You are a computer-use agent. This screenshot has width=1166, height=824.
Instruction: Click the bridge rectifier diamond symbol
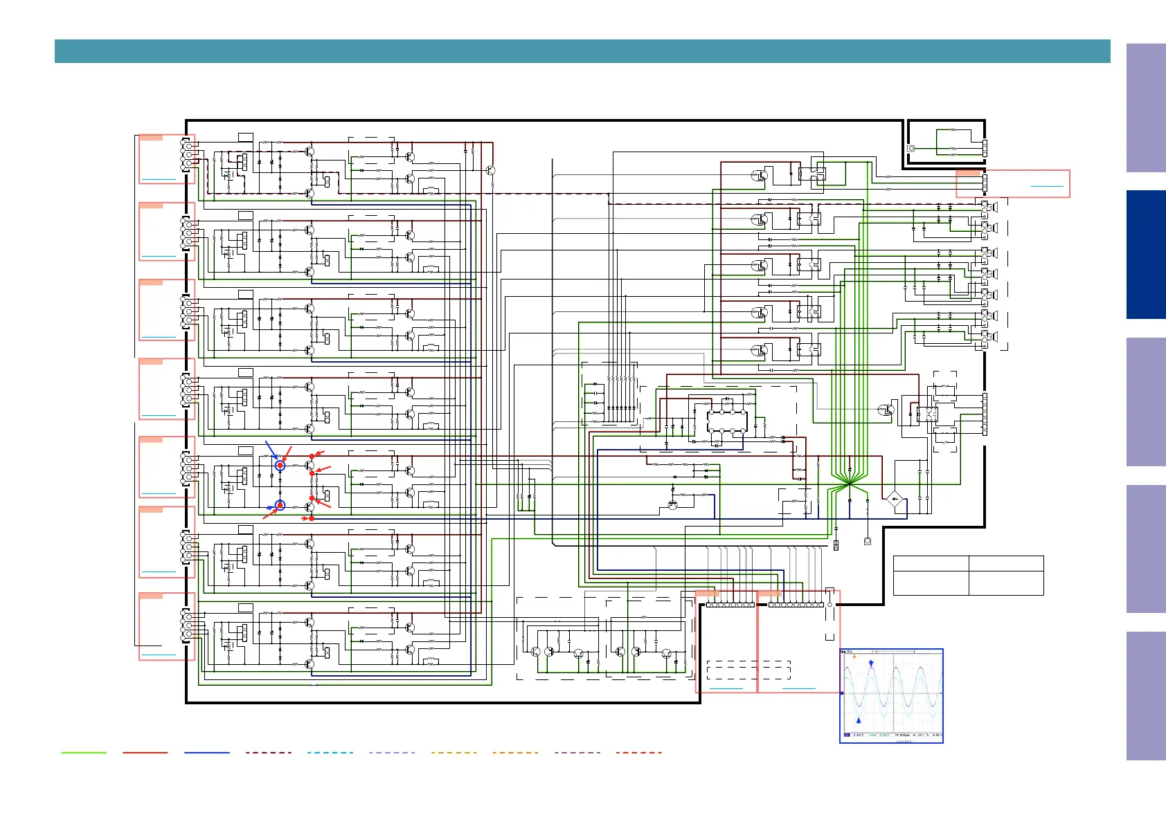(x=895, y=499)
